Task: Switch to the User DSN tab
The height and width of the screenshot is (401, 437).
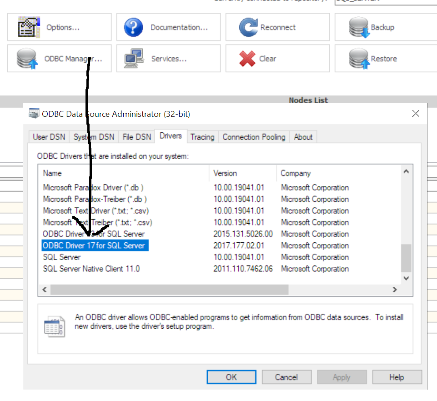Action: coord(49,137)
